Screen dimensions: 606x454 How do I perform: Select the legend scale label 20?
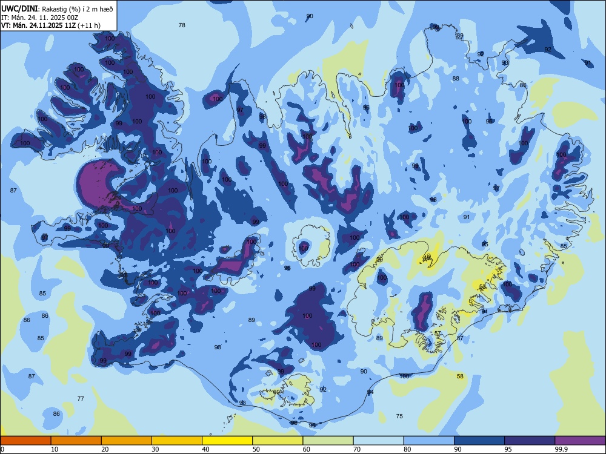[x=105, y=449]
